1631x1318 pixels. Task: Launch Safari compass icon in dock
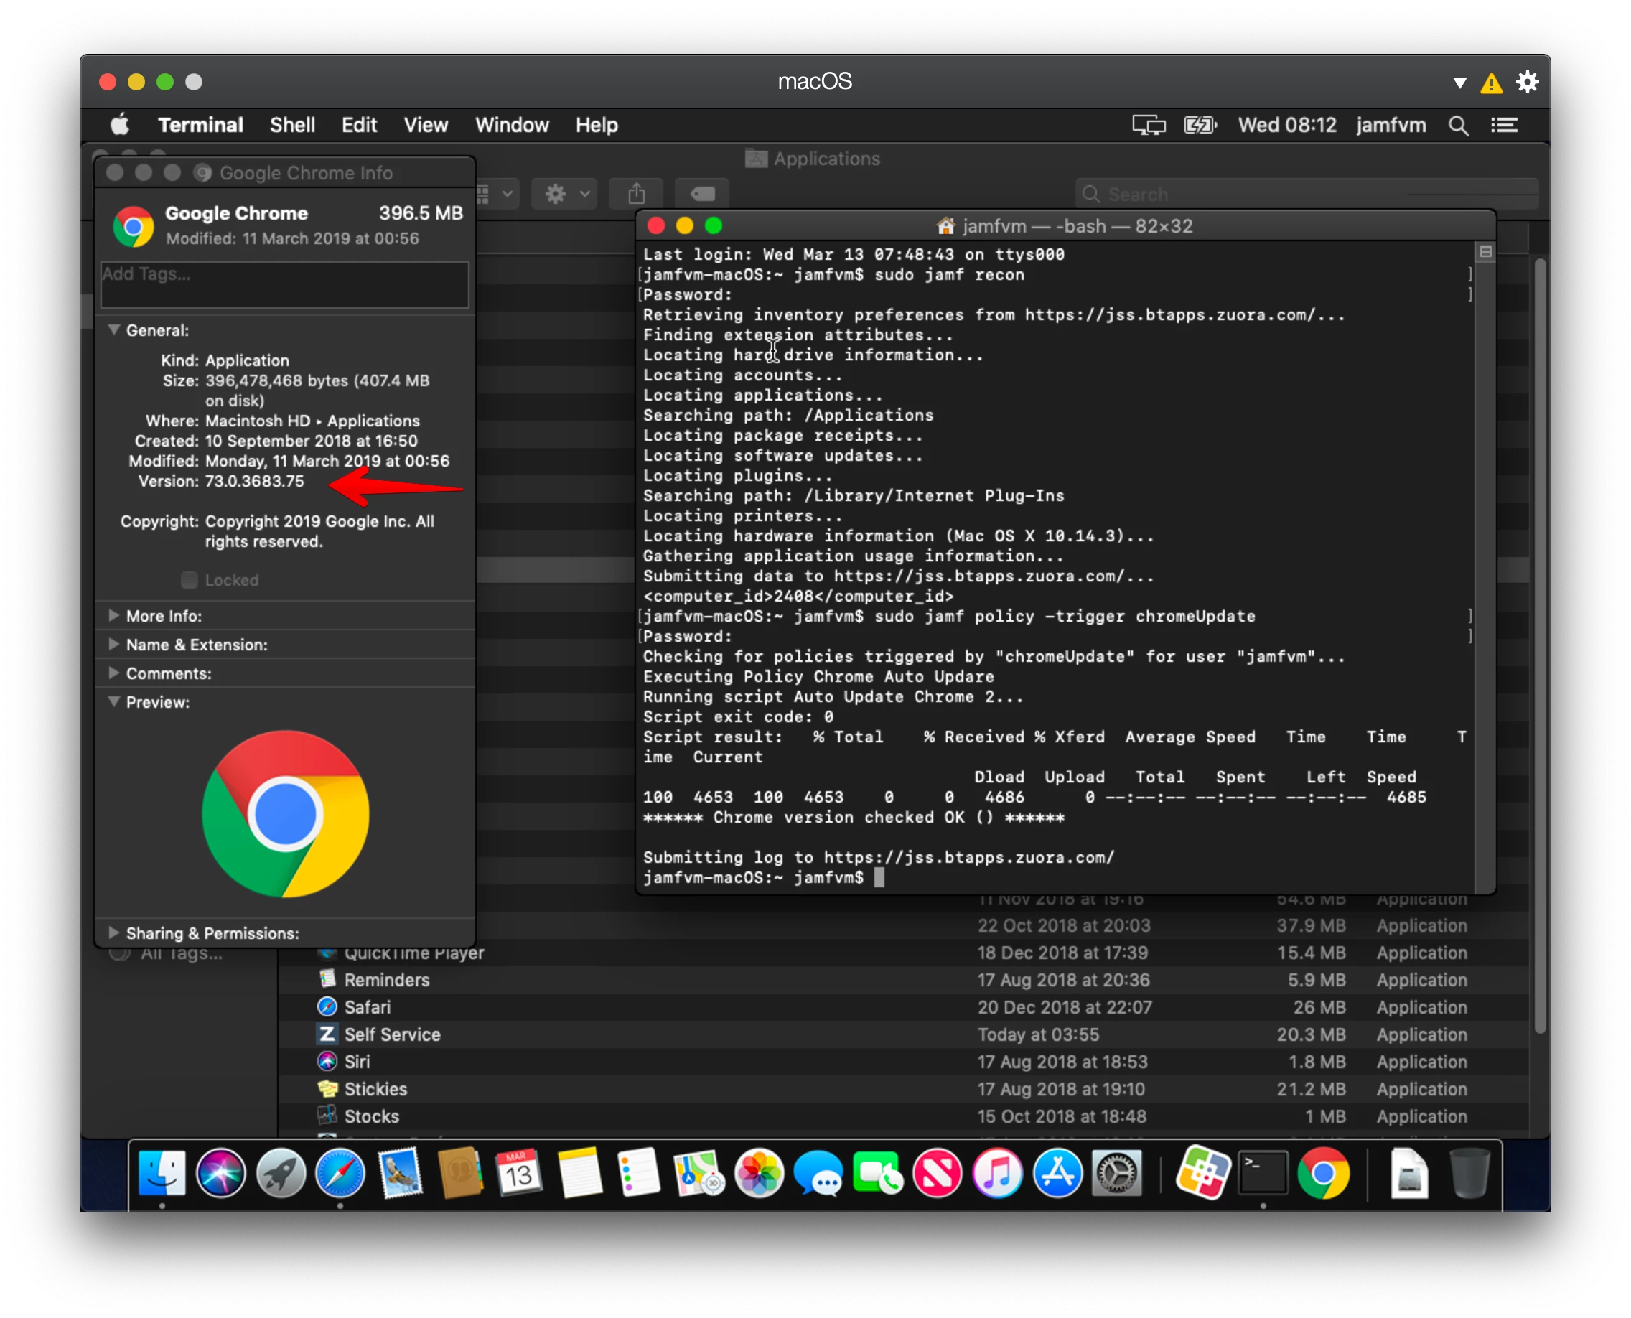click(x=340, y=1174)
